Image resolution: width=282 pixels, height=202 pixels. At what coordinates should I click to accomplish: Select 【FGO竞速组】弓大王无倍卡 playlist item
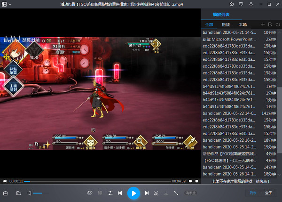[239, 161]
